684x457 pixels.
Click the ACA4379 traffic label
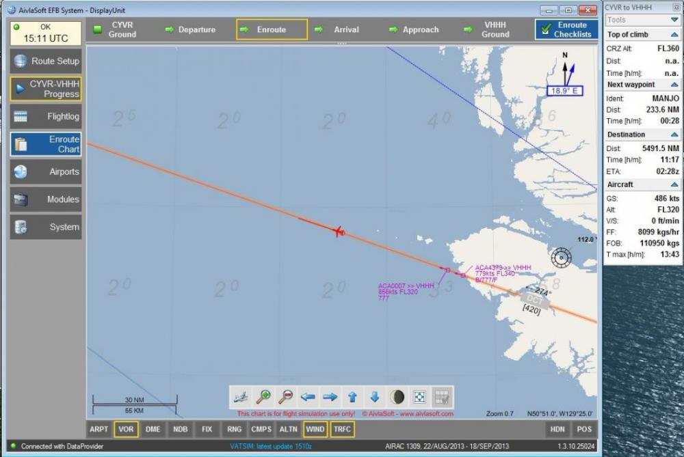[x=503, y=274]
